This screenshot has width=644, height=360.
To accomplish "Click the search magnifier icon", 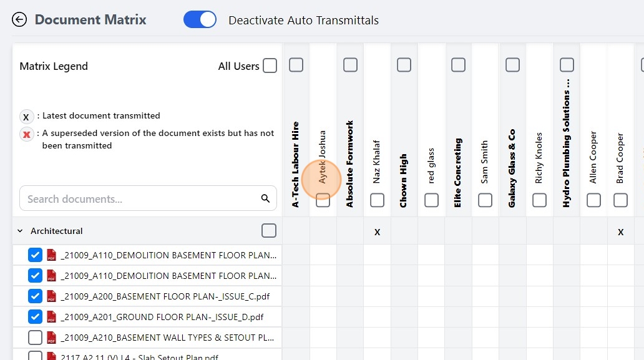I will tap(265, 198).
